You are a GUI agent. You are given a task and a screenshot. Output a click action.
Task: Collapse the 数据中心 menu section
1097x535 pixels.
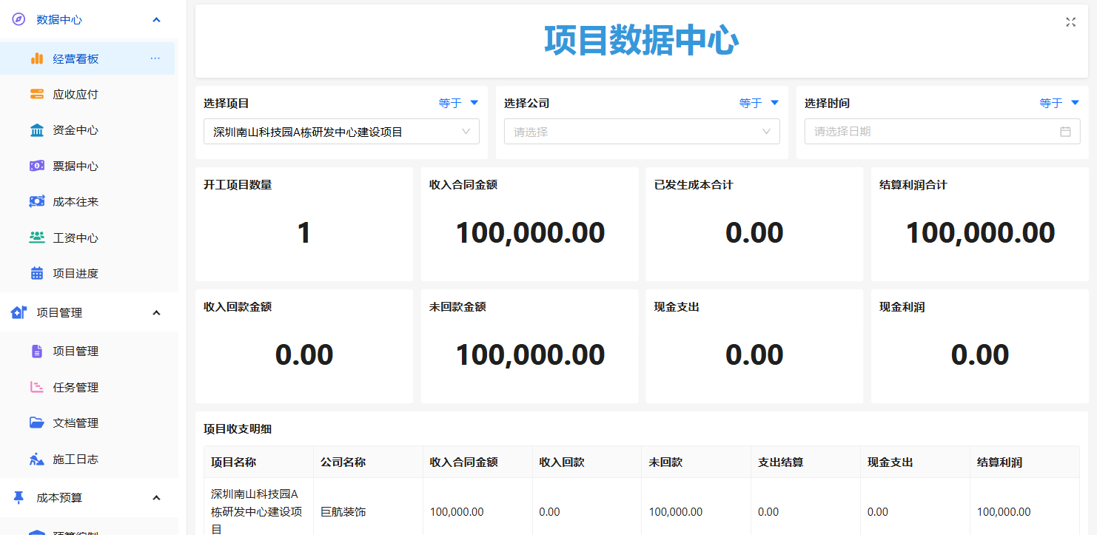156,20
